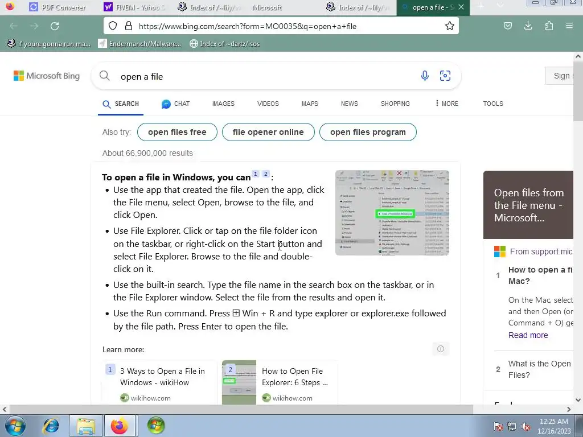Open the Endermanch/Malware bookmark
The image size is (583, 437).
(139, 44)
